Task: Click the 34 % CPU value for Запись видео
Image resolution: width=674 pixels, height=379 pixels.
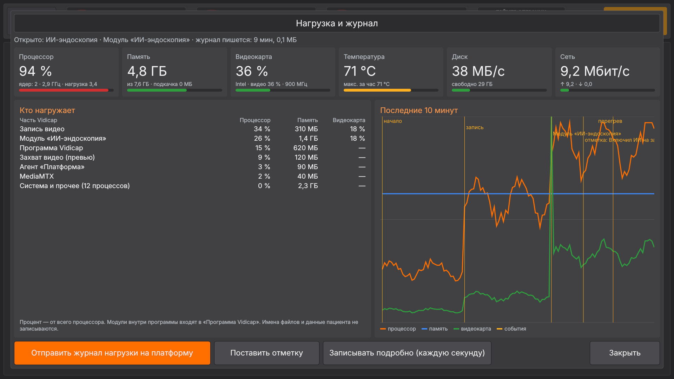Action: click(x=262, y=129)
